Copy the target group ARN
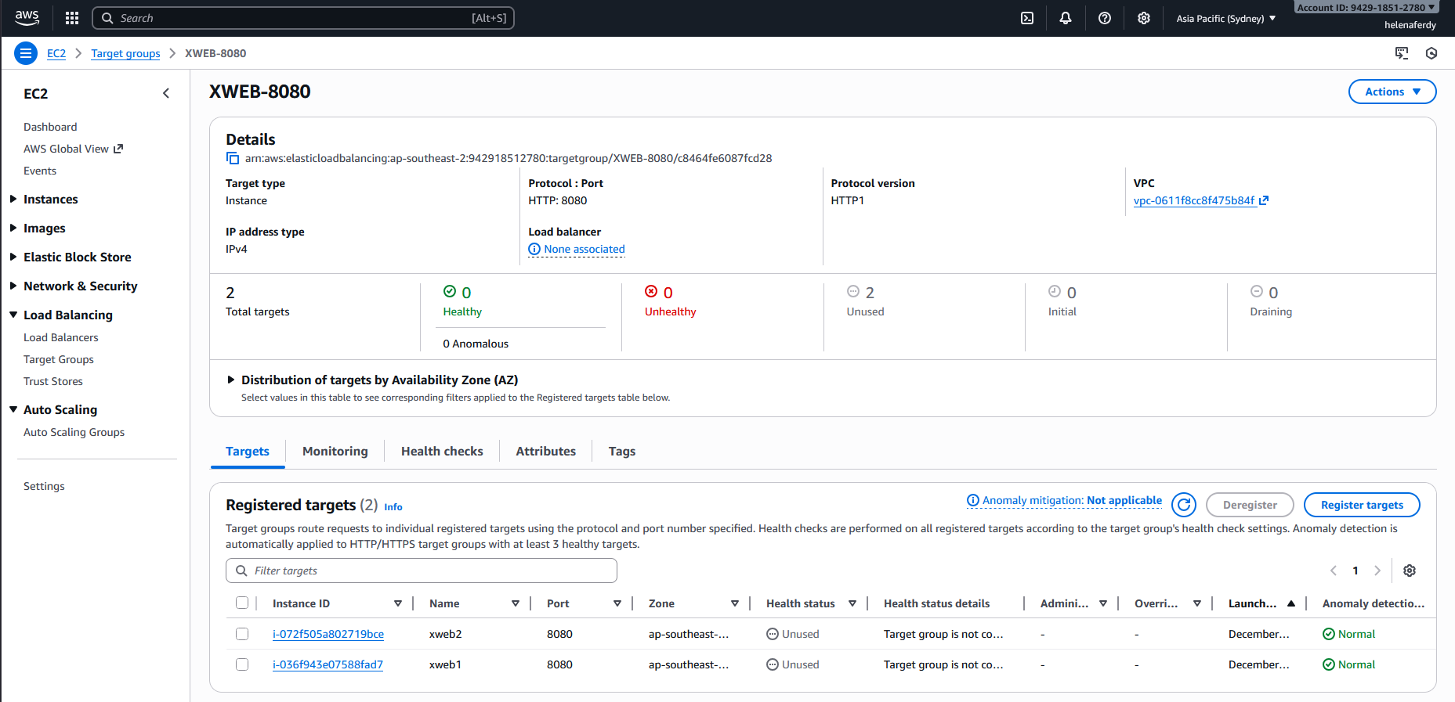This screenshot has height=702, width=1455. 233,159
